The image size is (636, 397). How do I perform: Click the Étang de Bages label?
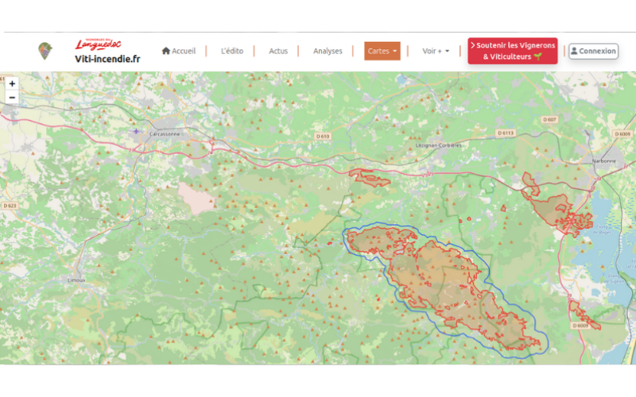(x=603, y=229)
